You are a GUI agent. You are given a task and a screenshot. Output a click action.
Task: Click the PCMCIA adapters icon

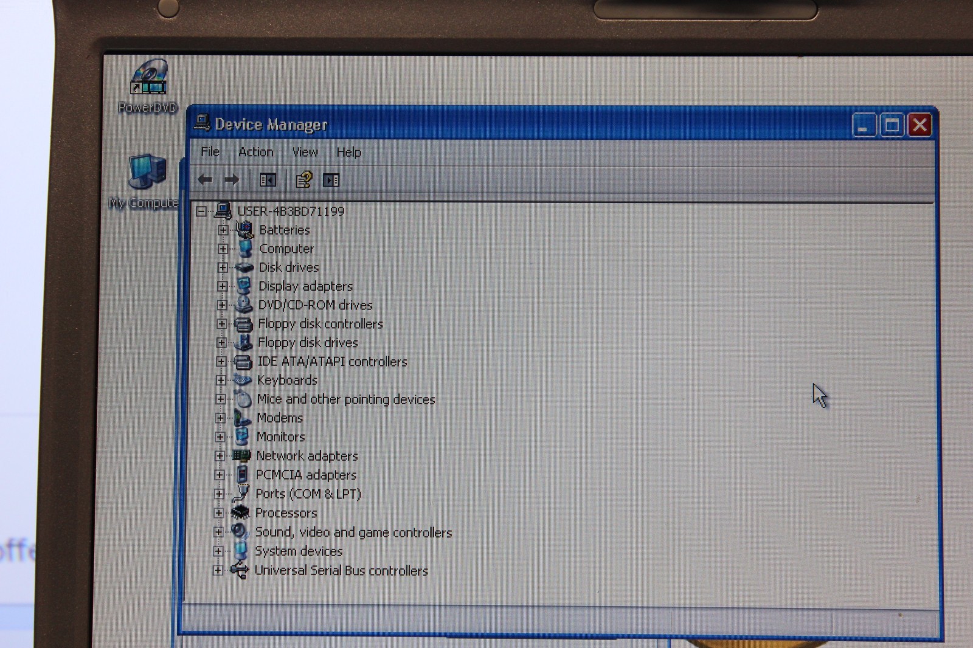(x=242, y=474)
